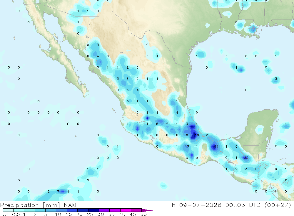Click the 'NAM' model label
This screenshot has height=216, width=294.
click(x=70, y=205)
